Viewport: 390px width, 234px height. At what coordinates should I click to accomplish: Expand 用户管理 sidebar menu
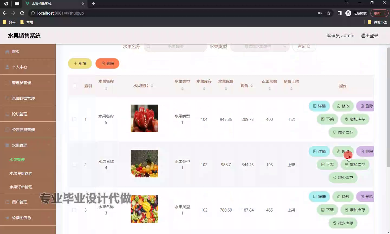tap(28, 202)
